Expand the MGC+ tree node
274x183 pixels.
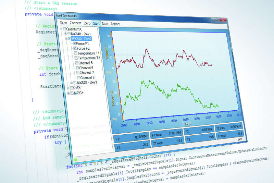[68, 93]
